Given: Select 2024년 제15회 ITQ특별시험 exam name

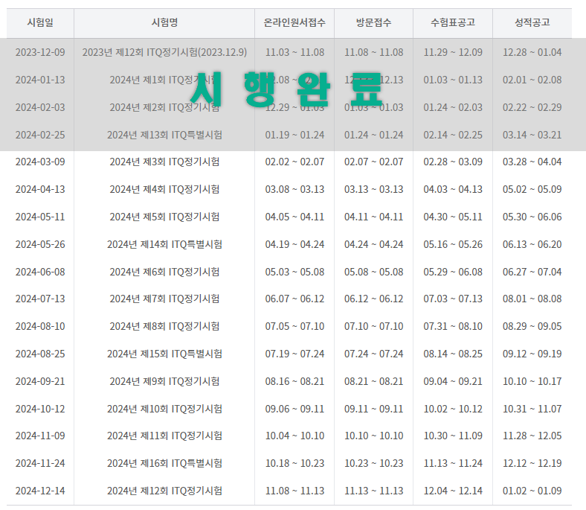Looking at the screenshot, I should click(164, 354).
